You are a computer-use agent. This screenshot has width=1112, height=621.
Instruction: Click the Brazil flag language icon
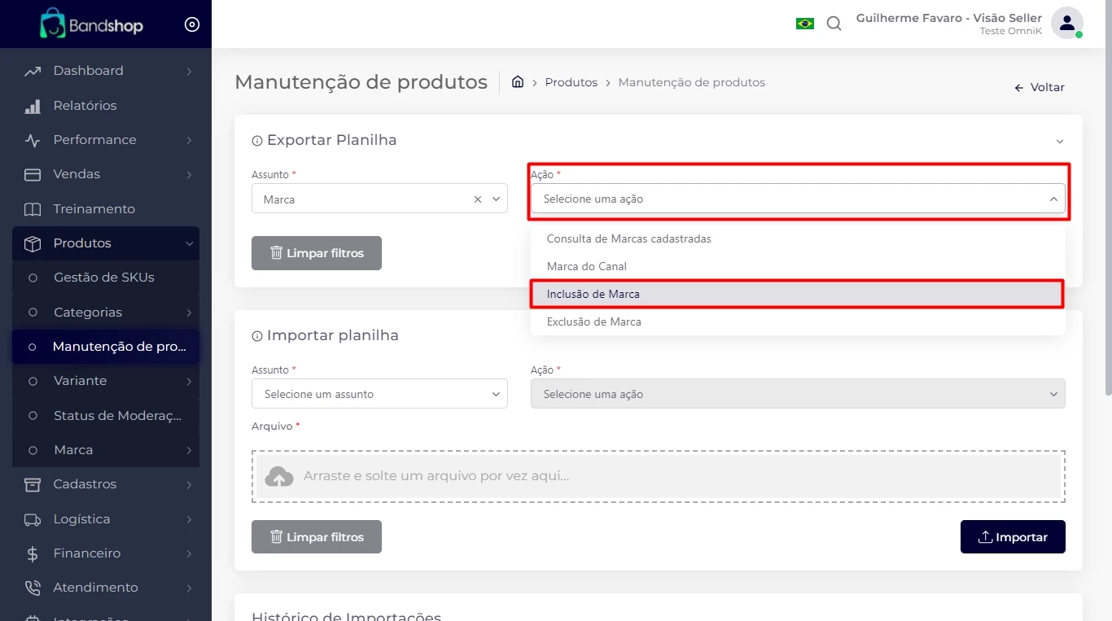coord(804,24)
